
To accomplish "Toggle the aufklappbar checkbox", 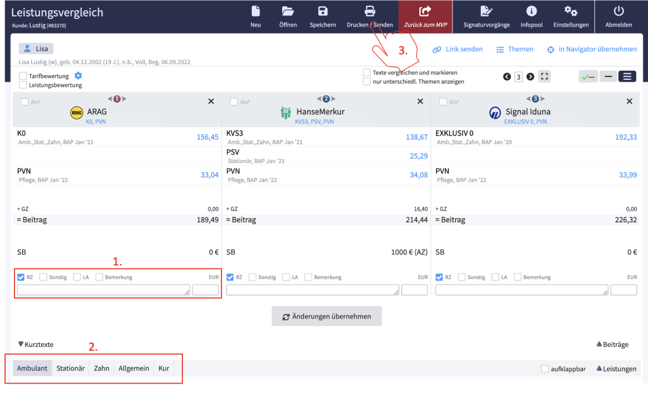I will pos(545,368).
